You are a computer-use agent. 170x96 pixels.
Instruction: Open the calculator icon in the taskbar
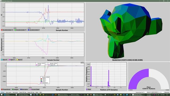(16, 95)
